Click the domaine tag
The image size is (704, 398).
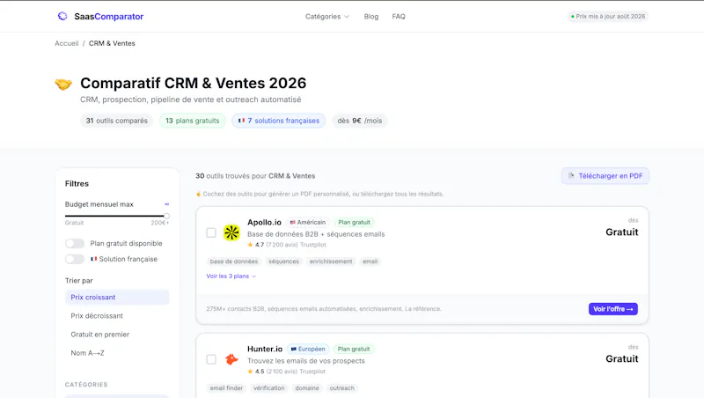(x=307, y=388)
